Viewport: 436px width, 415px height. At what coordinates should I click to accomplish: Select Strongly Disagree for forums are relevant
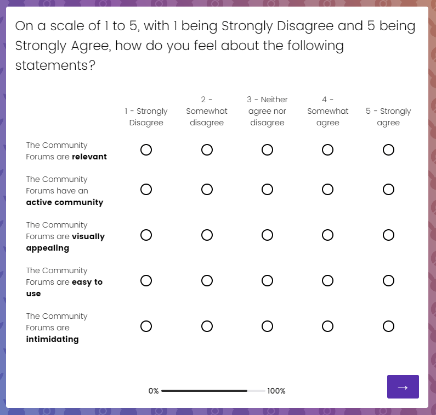tap(146, 150)
